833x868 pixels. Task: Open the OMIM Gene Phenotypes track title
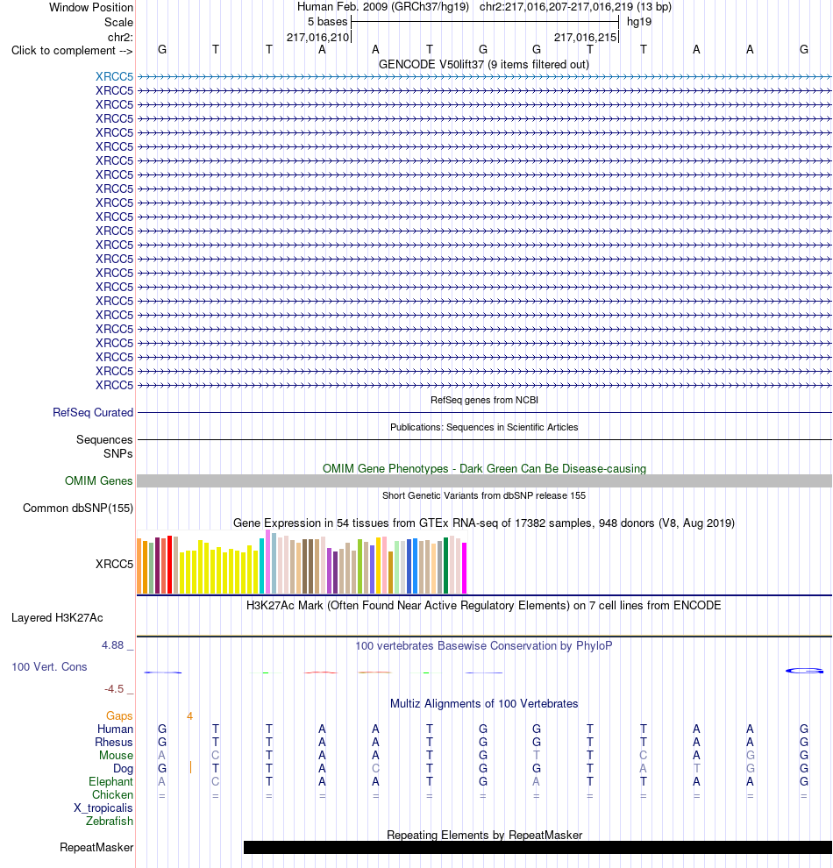pyautogui.click(x=484, y=468)
